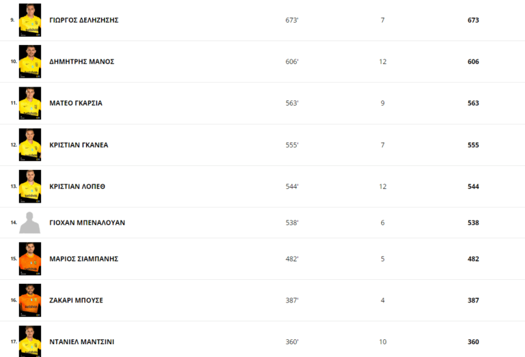The height and width of the screenshot is (357, 525).
Task: Click Γιώργος Δεληζήσης player photo
Action: [x=30, y=20]
